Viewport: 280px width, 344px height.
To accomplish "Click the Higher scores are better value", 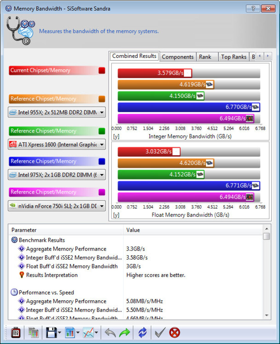I will [x=156, y=275].
